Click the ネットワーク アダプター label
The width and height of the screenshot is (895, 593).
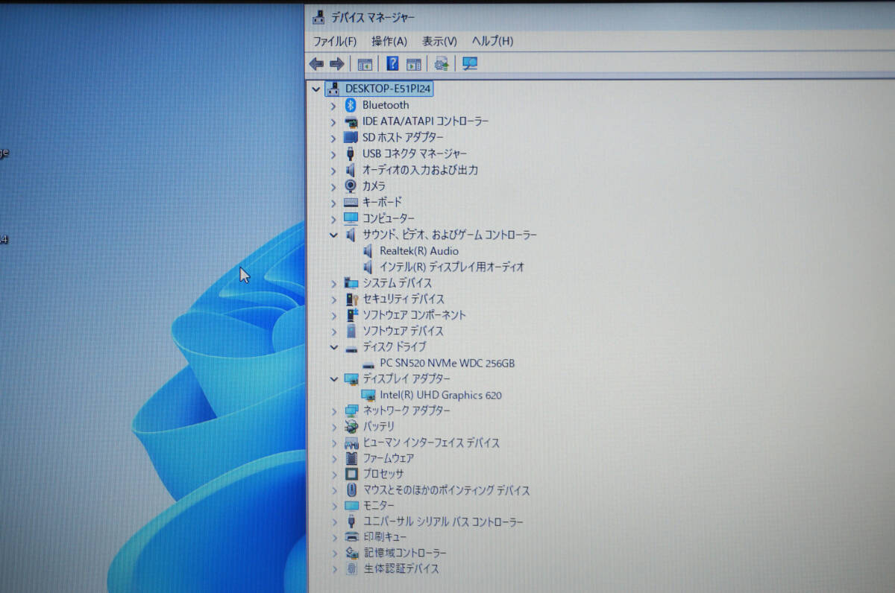pyautogui.click(x=406, y=411)
